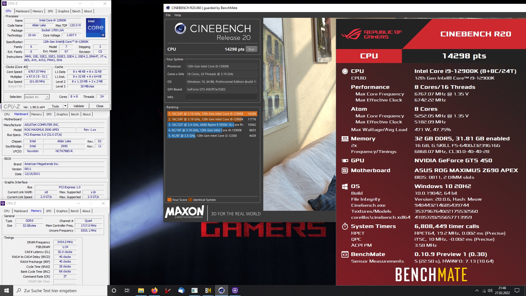Click the rendered bedroom image preview

click(299, 114)
